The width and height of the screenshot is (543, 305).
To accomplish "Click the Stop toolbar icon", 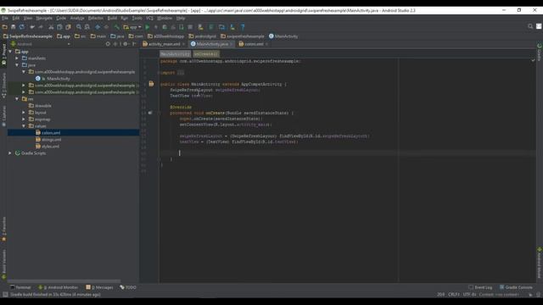I will [x=190, y=27].
